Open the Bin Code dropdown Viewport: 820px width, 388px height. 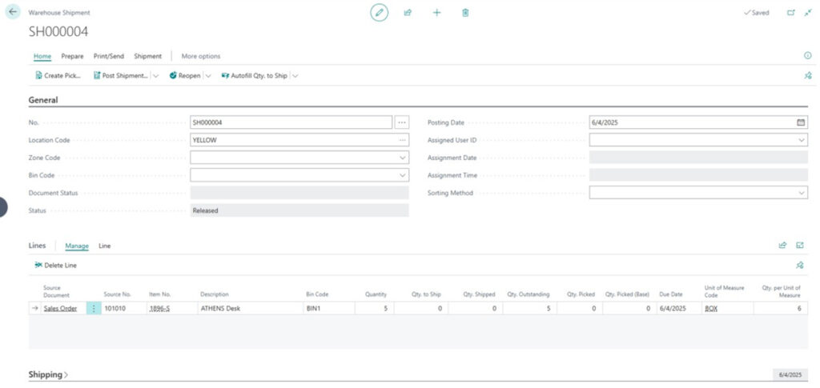402,175
